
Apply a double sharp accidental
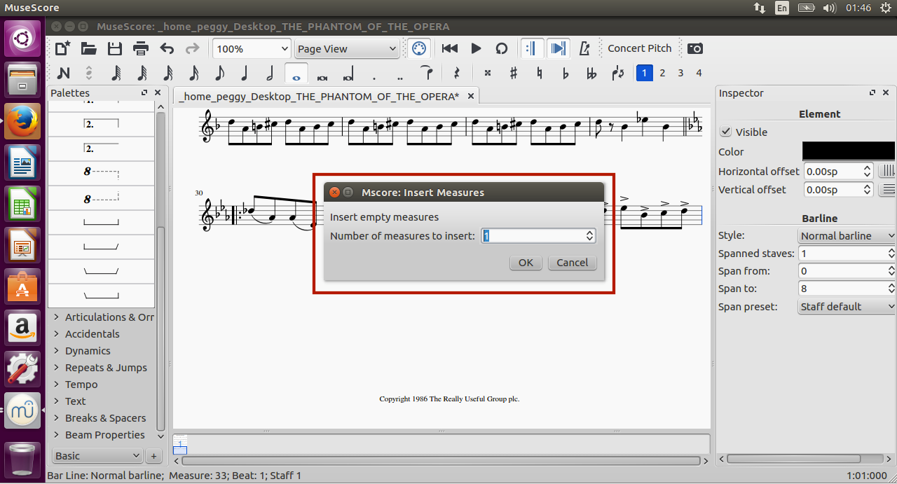point(488,73)
